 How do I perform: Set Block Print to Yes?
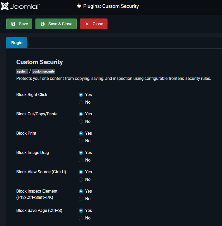tap(81, 133)
